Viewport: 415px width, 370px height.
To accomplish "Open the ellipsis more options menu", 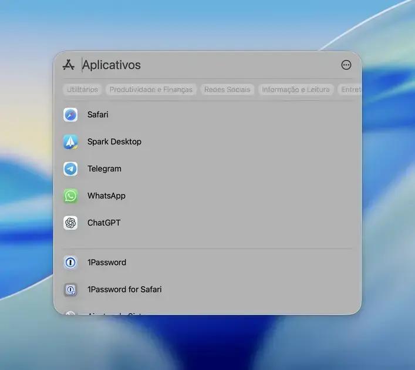I will pyautogui.click(x=346, y=65).
